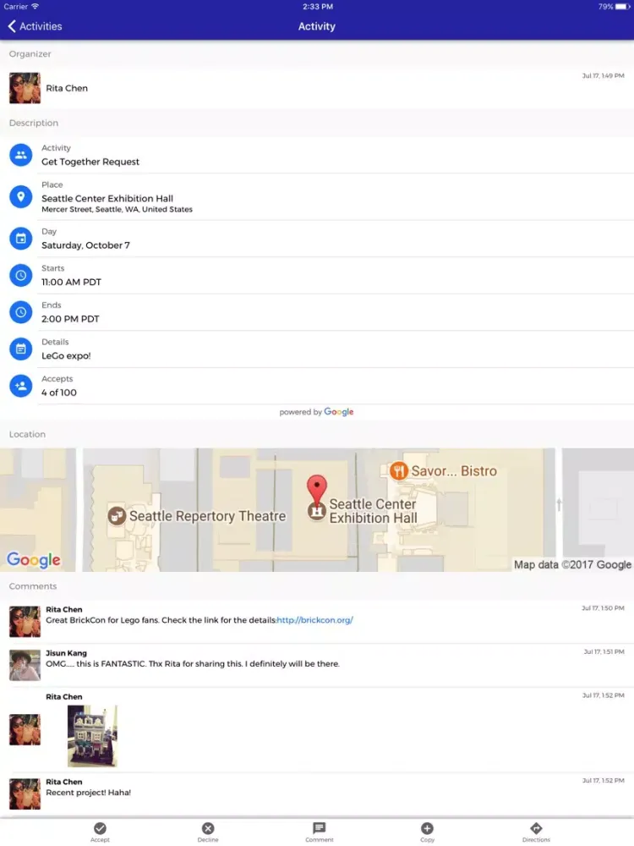Viewport: 634px width, 846px height.
Task: Go back to Activities list
Action: (35, 26)
